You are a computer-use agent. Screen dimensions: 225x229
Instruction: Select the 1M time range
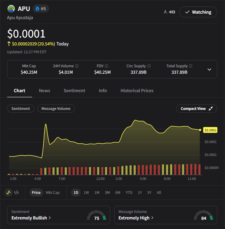(x=97, y=192)
